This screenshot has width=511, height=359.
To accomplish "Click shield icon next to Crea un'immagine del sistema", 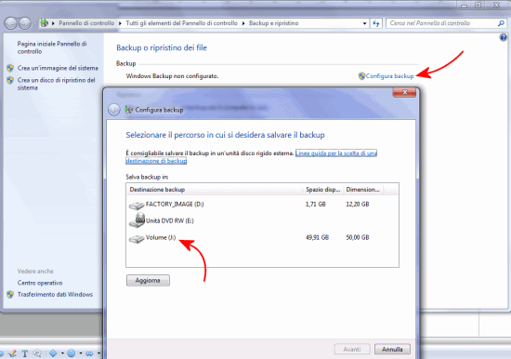I will pos(10,68).
